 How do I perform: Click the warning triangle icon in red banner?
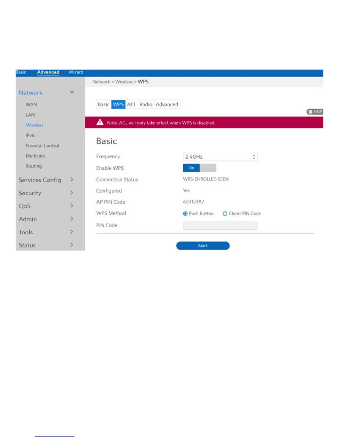(100, 122)
